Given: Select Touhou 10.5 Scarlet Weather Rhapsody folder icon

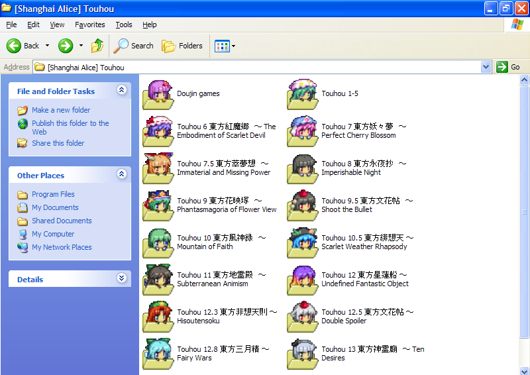Looking at the screenshot, I should coord(303,242).
